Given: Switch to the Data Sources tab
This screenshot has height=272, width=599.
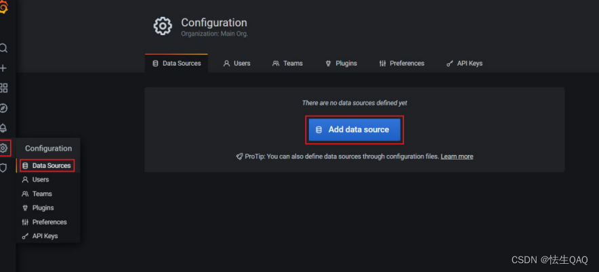Looking at the screenshot, I should point(176,64).
